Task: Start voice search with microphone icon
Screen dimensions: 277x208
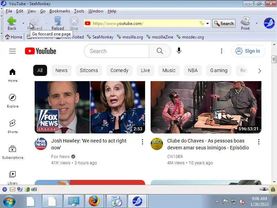Action: 179,51
